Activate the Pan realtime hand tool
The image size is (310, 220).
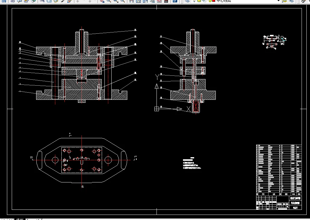[102, 1]
